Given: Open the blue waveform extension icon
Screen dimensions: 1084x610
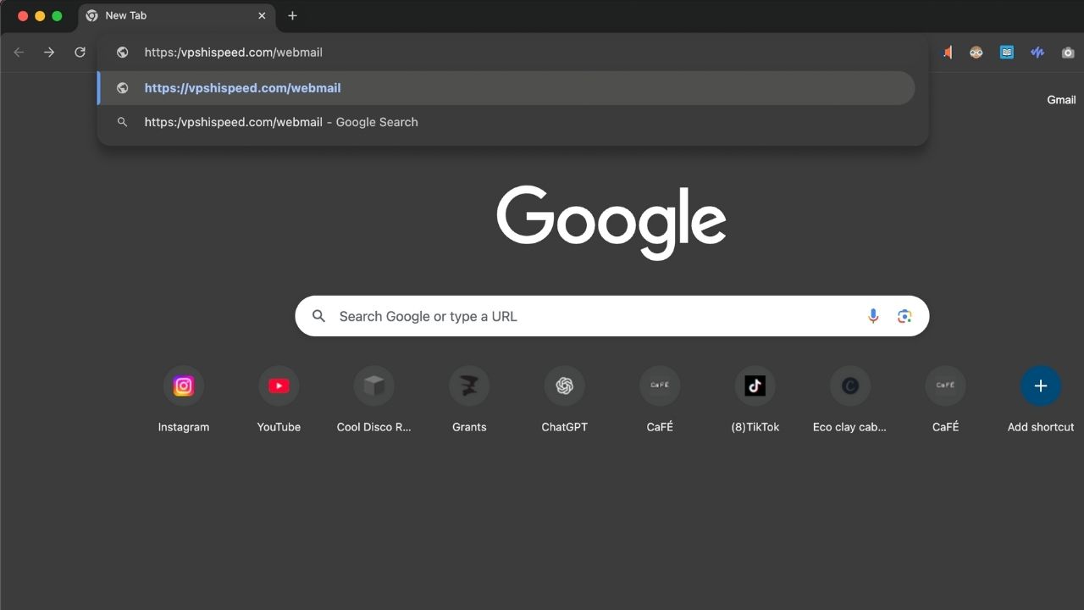Looking at the screenshot, I should coord(1037,53).
